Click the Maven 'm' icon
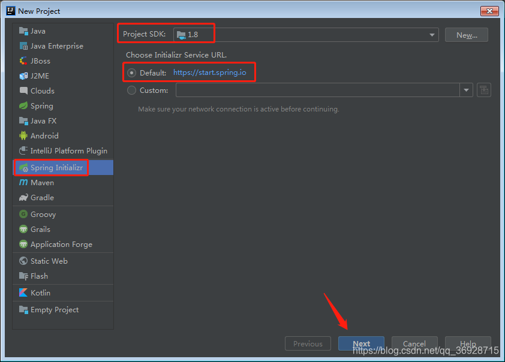This screenshot has width=505, height=362. click(x=23, y=182)
